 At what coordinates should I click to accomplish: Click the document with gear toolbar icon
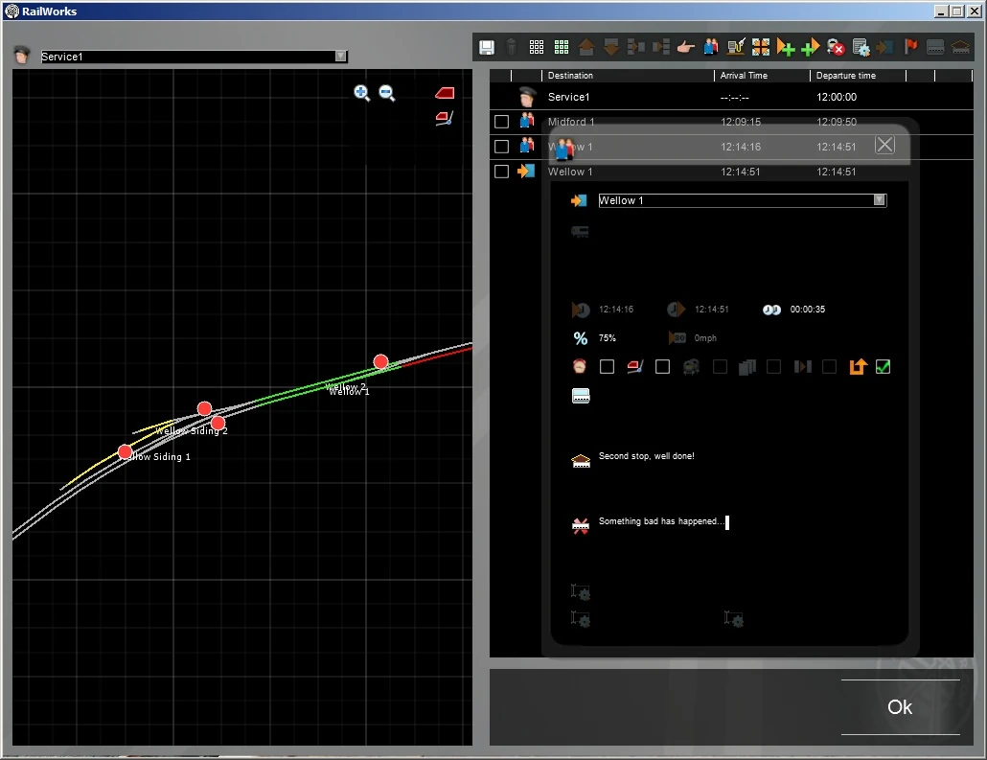point(861,47)
